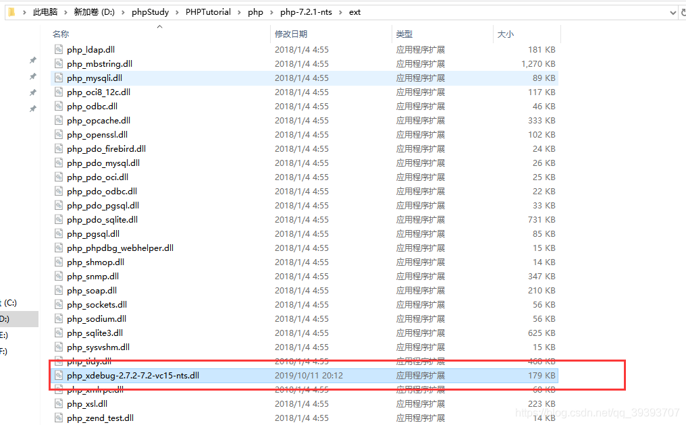Select file name php_mbstring.dll
Image resolution: width=686 pixels, height=425 pixels.
click(99, 64)
